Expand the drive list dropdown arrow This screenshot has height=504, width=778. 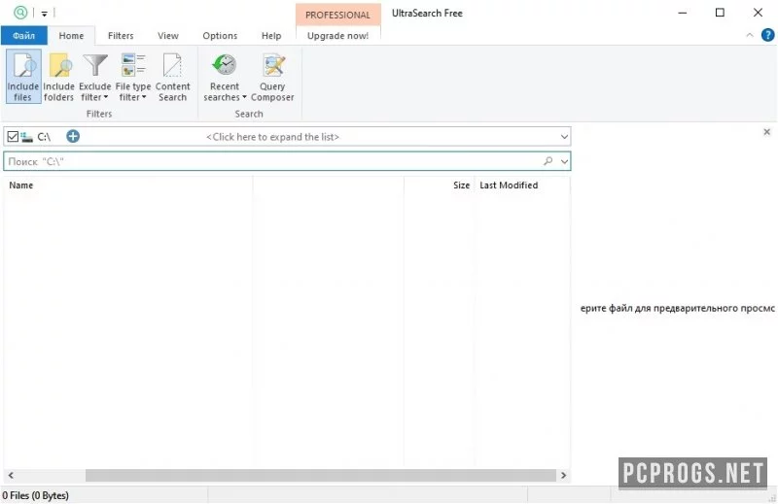564,137
